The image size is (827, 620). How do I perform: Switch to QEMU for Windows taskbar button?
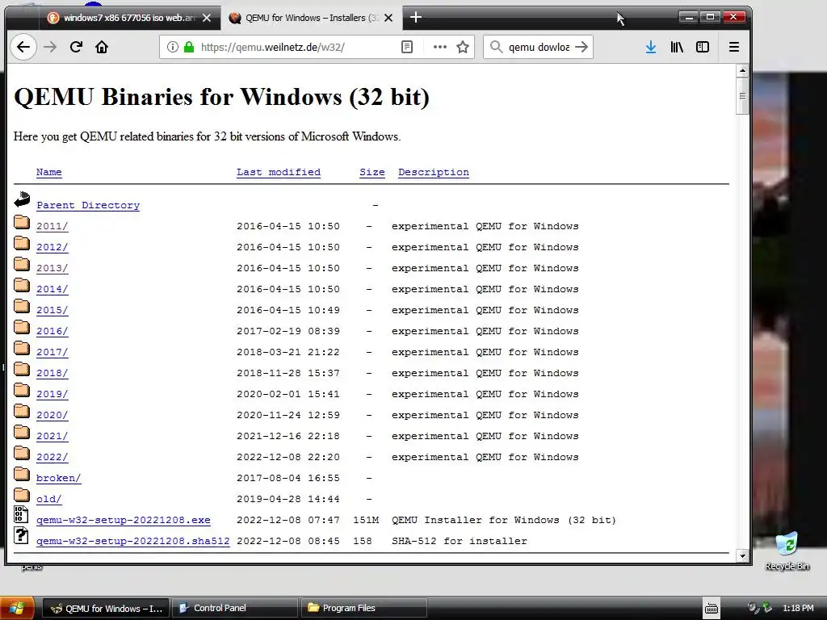click(x=106, y=609)
